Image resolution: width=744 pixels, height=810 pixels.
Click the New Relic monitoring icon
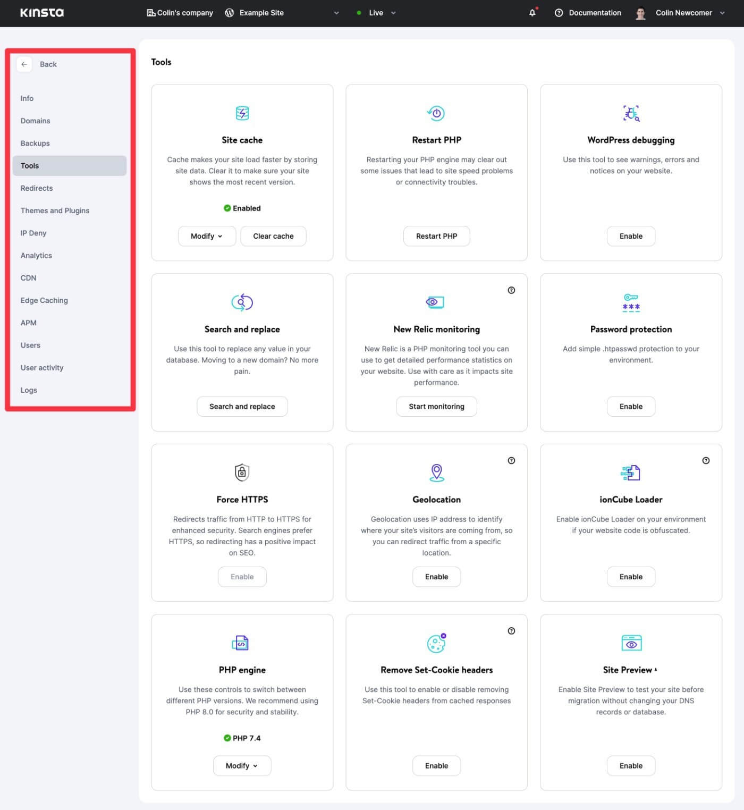tap(435, 302)
